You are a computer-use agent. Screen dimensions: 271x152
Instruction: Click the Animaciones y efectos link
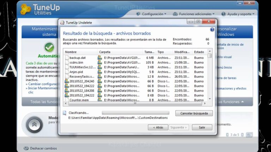coord(231,88)
